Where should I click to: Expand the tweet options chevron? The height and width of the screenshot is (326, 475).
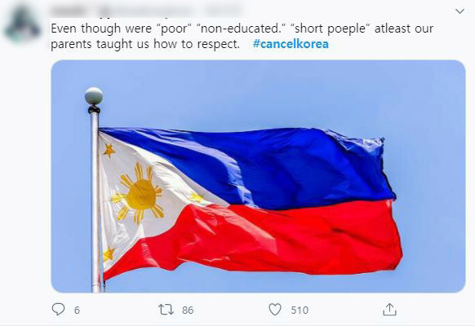459,11
